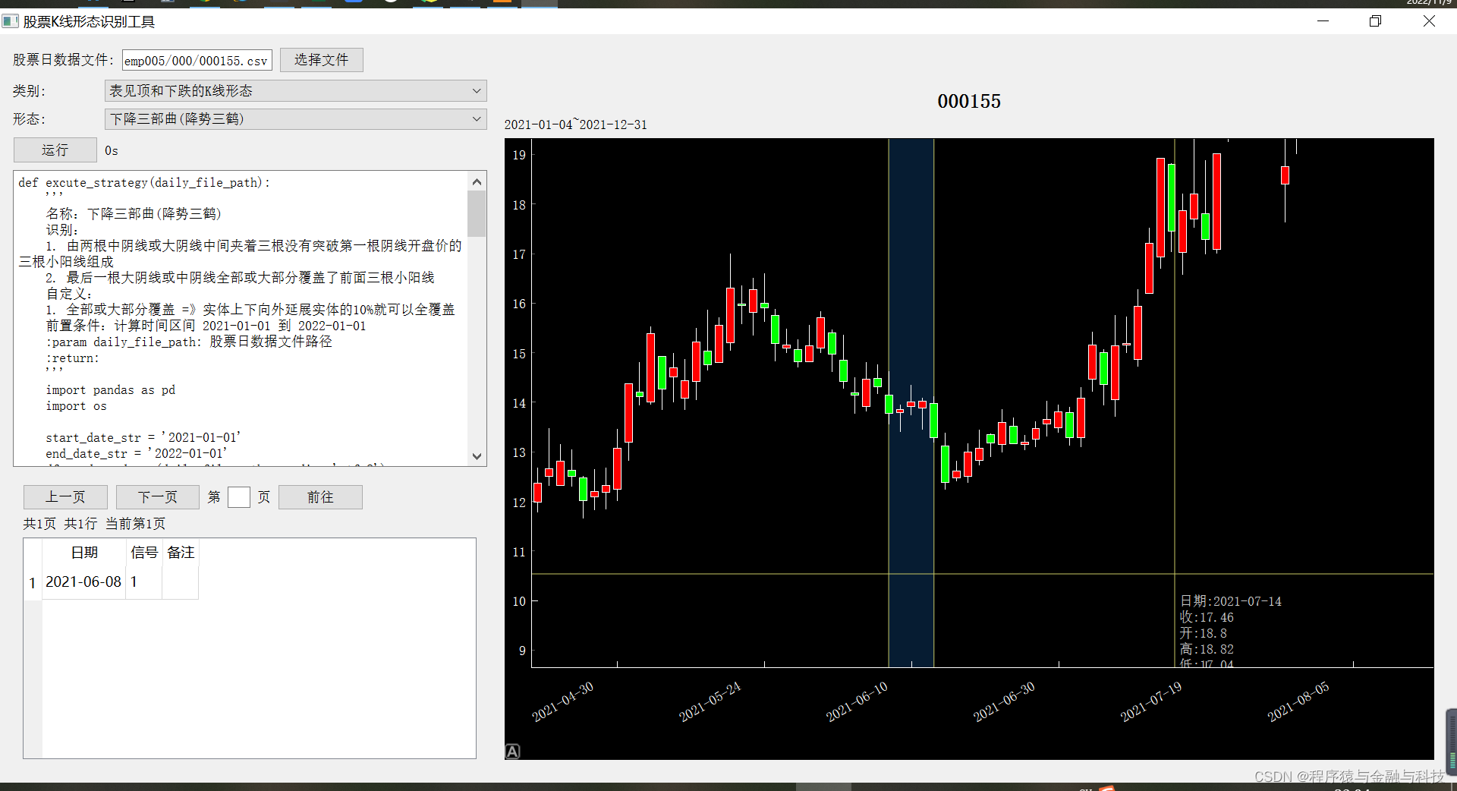Click the 备注 column header
The image size is (1457, 791).
click(x=181, y=553)
